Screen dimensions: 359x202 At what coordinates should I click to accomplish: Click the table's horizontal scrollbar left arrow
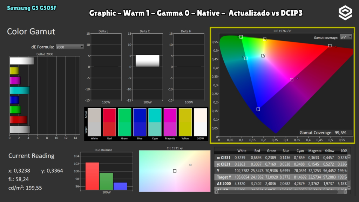pos(216,192)
